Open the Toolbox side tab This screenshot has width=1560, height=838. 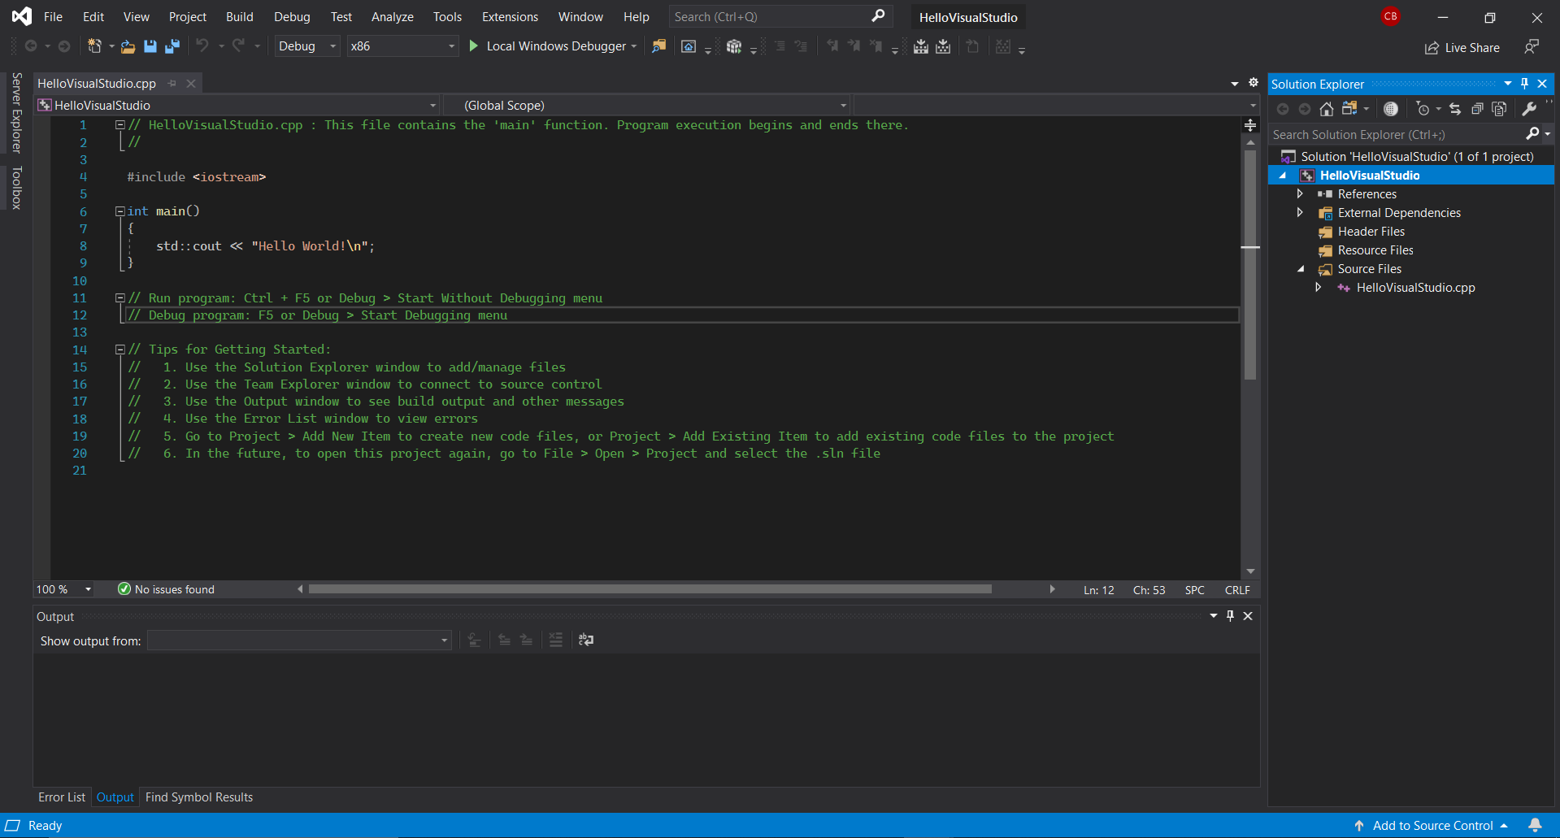pos(16,188)
